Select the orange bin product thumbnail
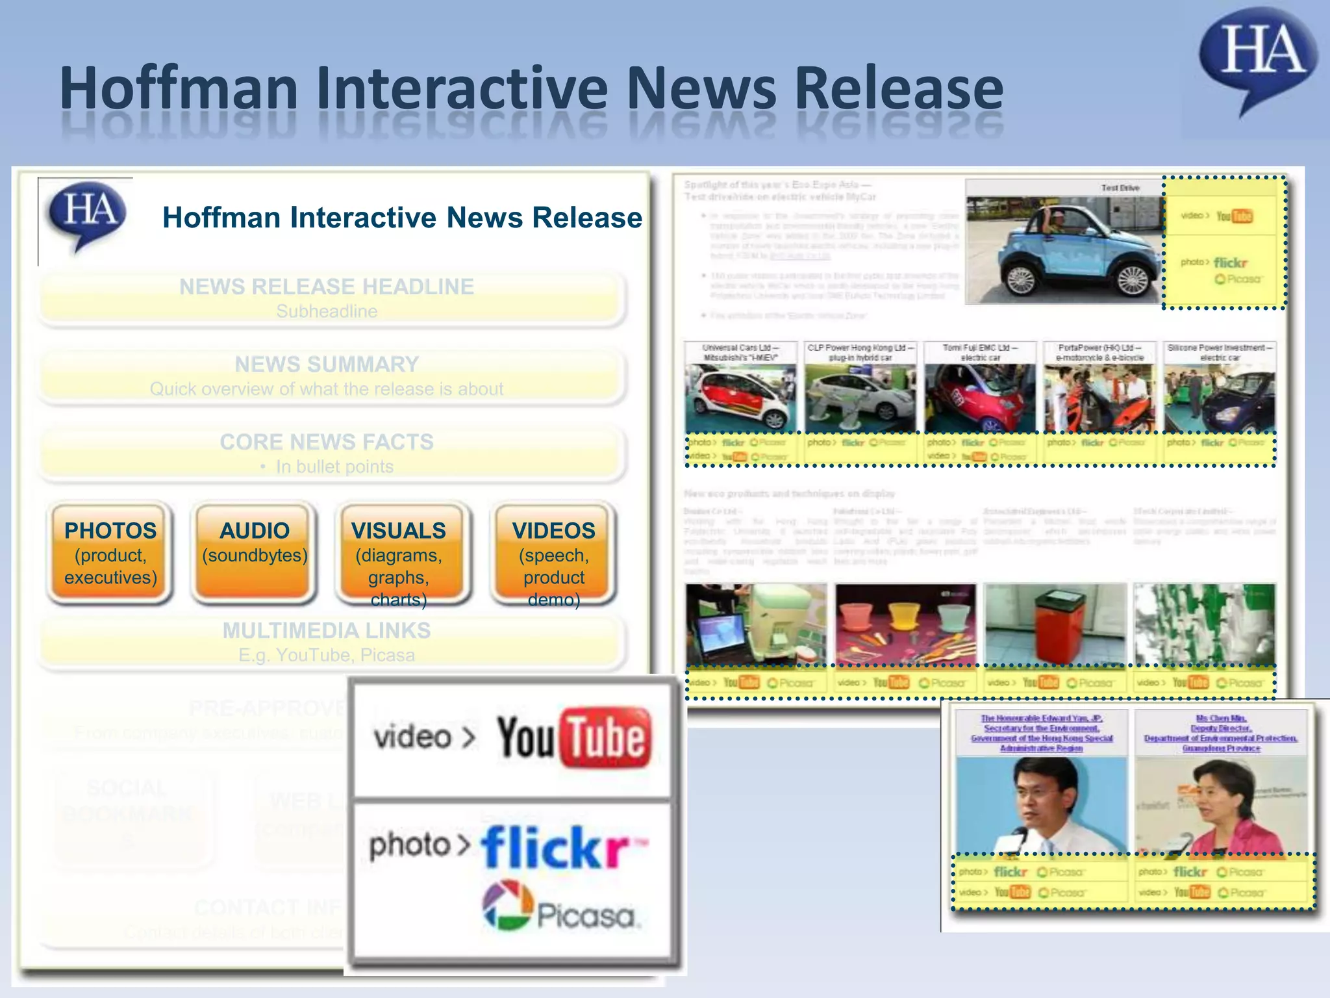This screenshot has height=998, width=1330. point(1055,624)
